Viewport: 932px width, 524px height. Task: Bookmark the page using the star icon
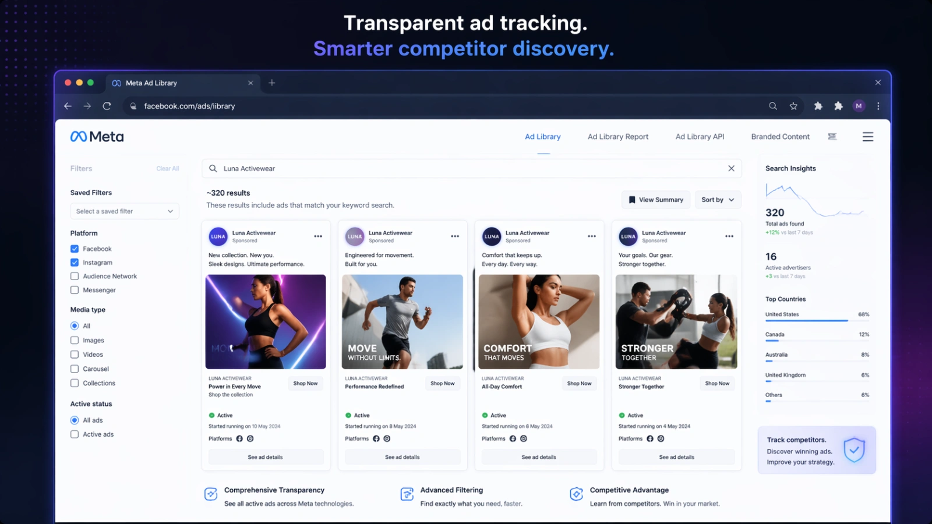pos(793,106)
